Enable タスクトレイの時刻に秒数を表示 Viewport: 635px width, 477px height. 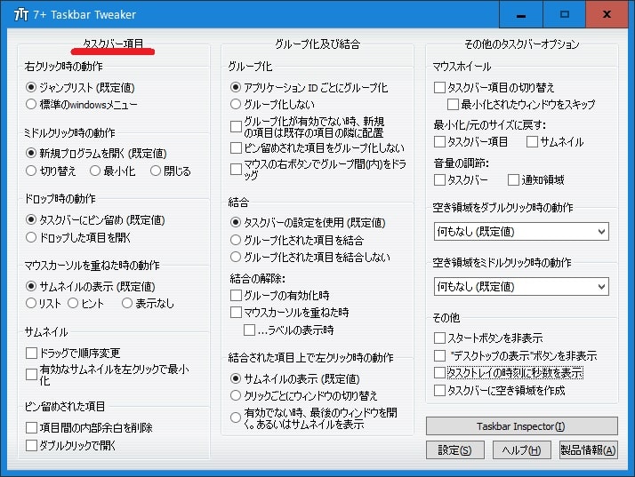point(439,372)
